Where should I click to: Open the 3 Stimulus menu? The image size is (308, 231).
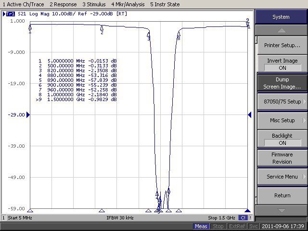click(94, 4)
